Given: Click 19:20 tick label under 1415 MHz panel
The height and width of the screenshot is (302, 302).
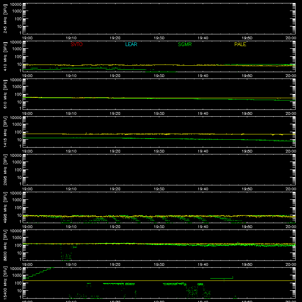Looking at the screenshot, I should click(x=115, y=151).
